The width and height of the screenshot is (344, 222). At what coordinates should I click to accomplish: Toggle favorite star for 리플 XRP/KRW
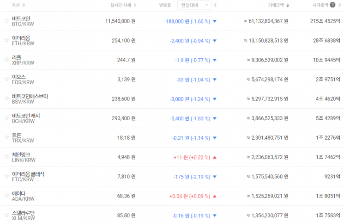(x=7, y=59)
